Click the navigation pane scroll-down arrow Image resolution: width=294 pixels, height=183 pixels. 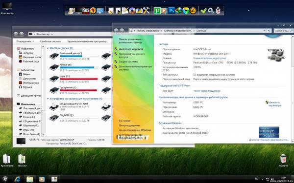(x=43, y=135)
